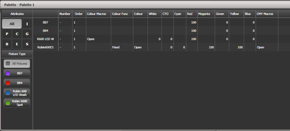Click Colour Macros Open in R600 LED W row
This screenshot has height=131, width=290.
pos(91,39)
